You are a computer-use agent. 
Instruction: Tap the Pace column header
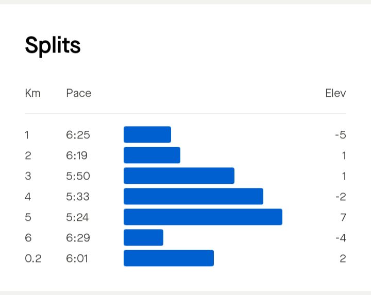[78, 93]
